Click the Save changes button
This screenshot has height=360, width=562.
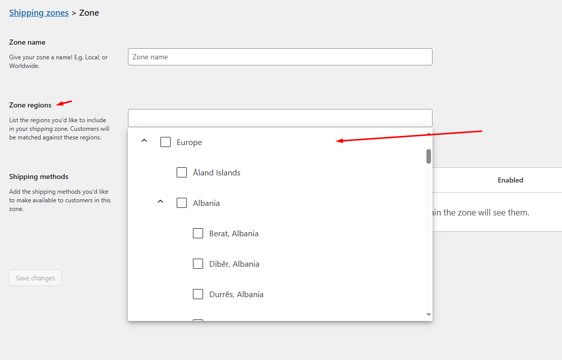[x=35, y=278]
